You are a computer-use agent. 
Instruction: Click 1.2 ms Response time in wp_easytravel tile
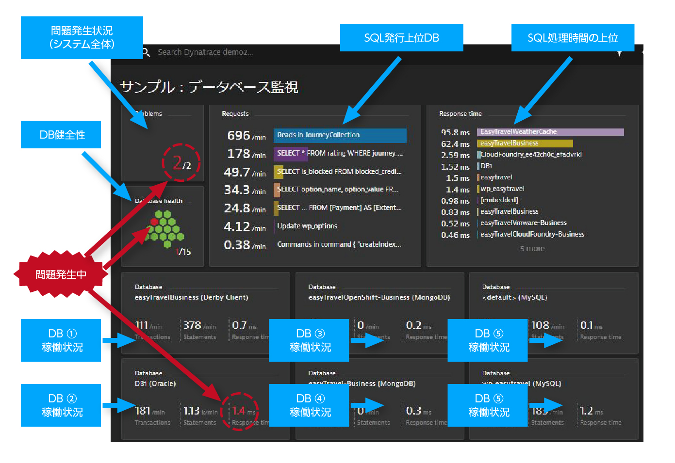tap(601, 416)
